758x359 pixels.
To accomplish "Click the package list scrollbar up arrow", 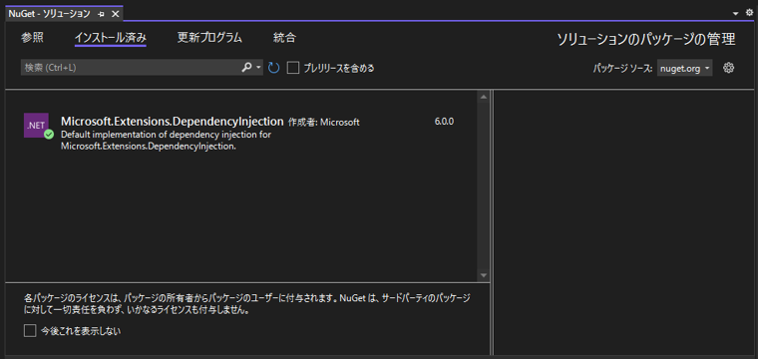I will tap(483, 97).
